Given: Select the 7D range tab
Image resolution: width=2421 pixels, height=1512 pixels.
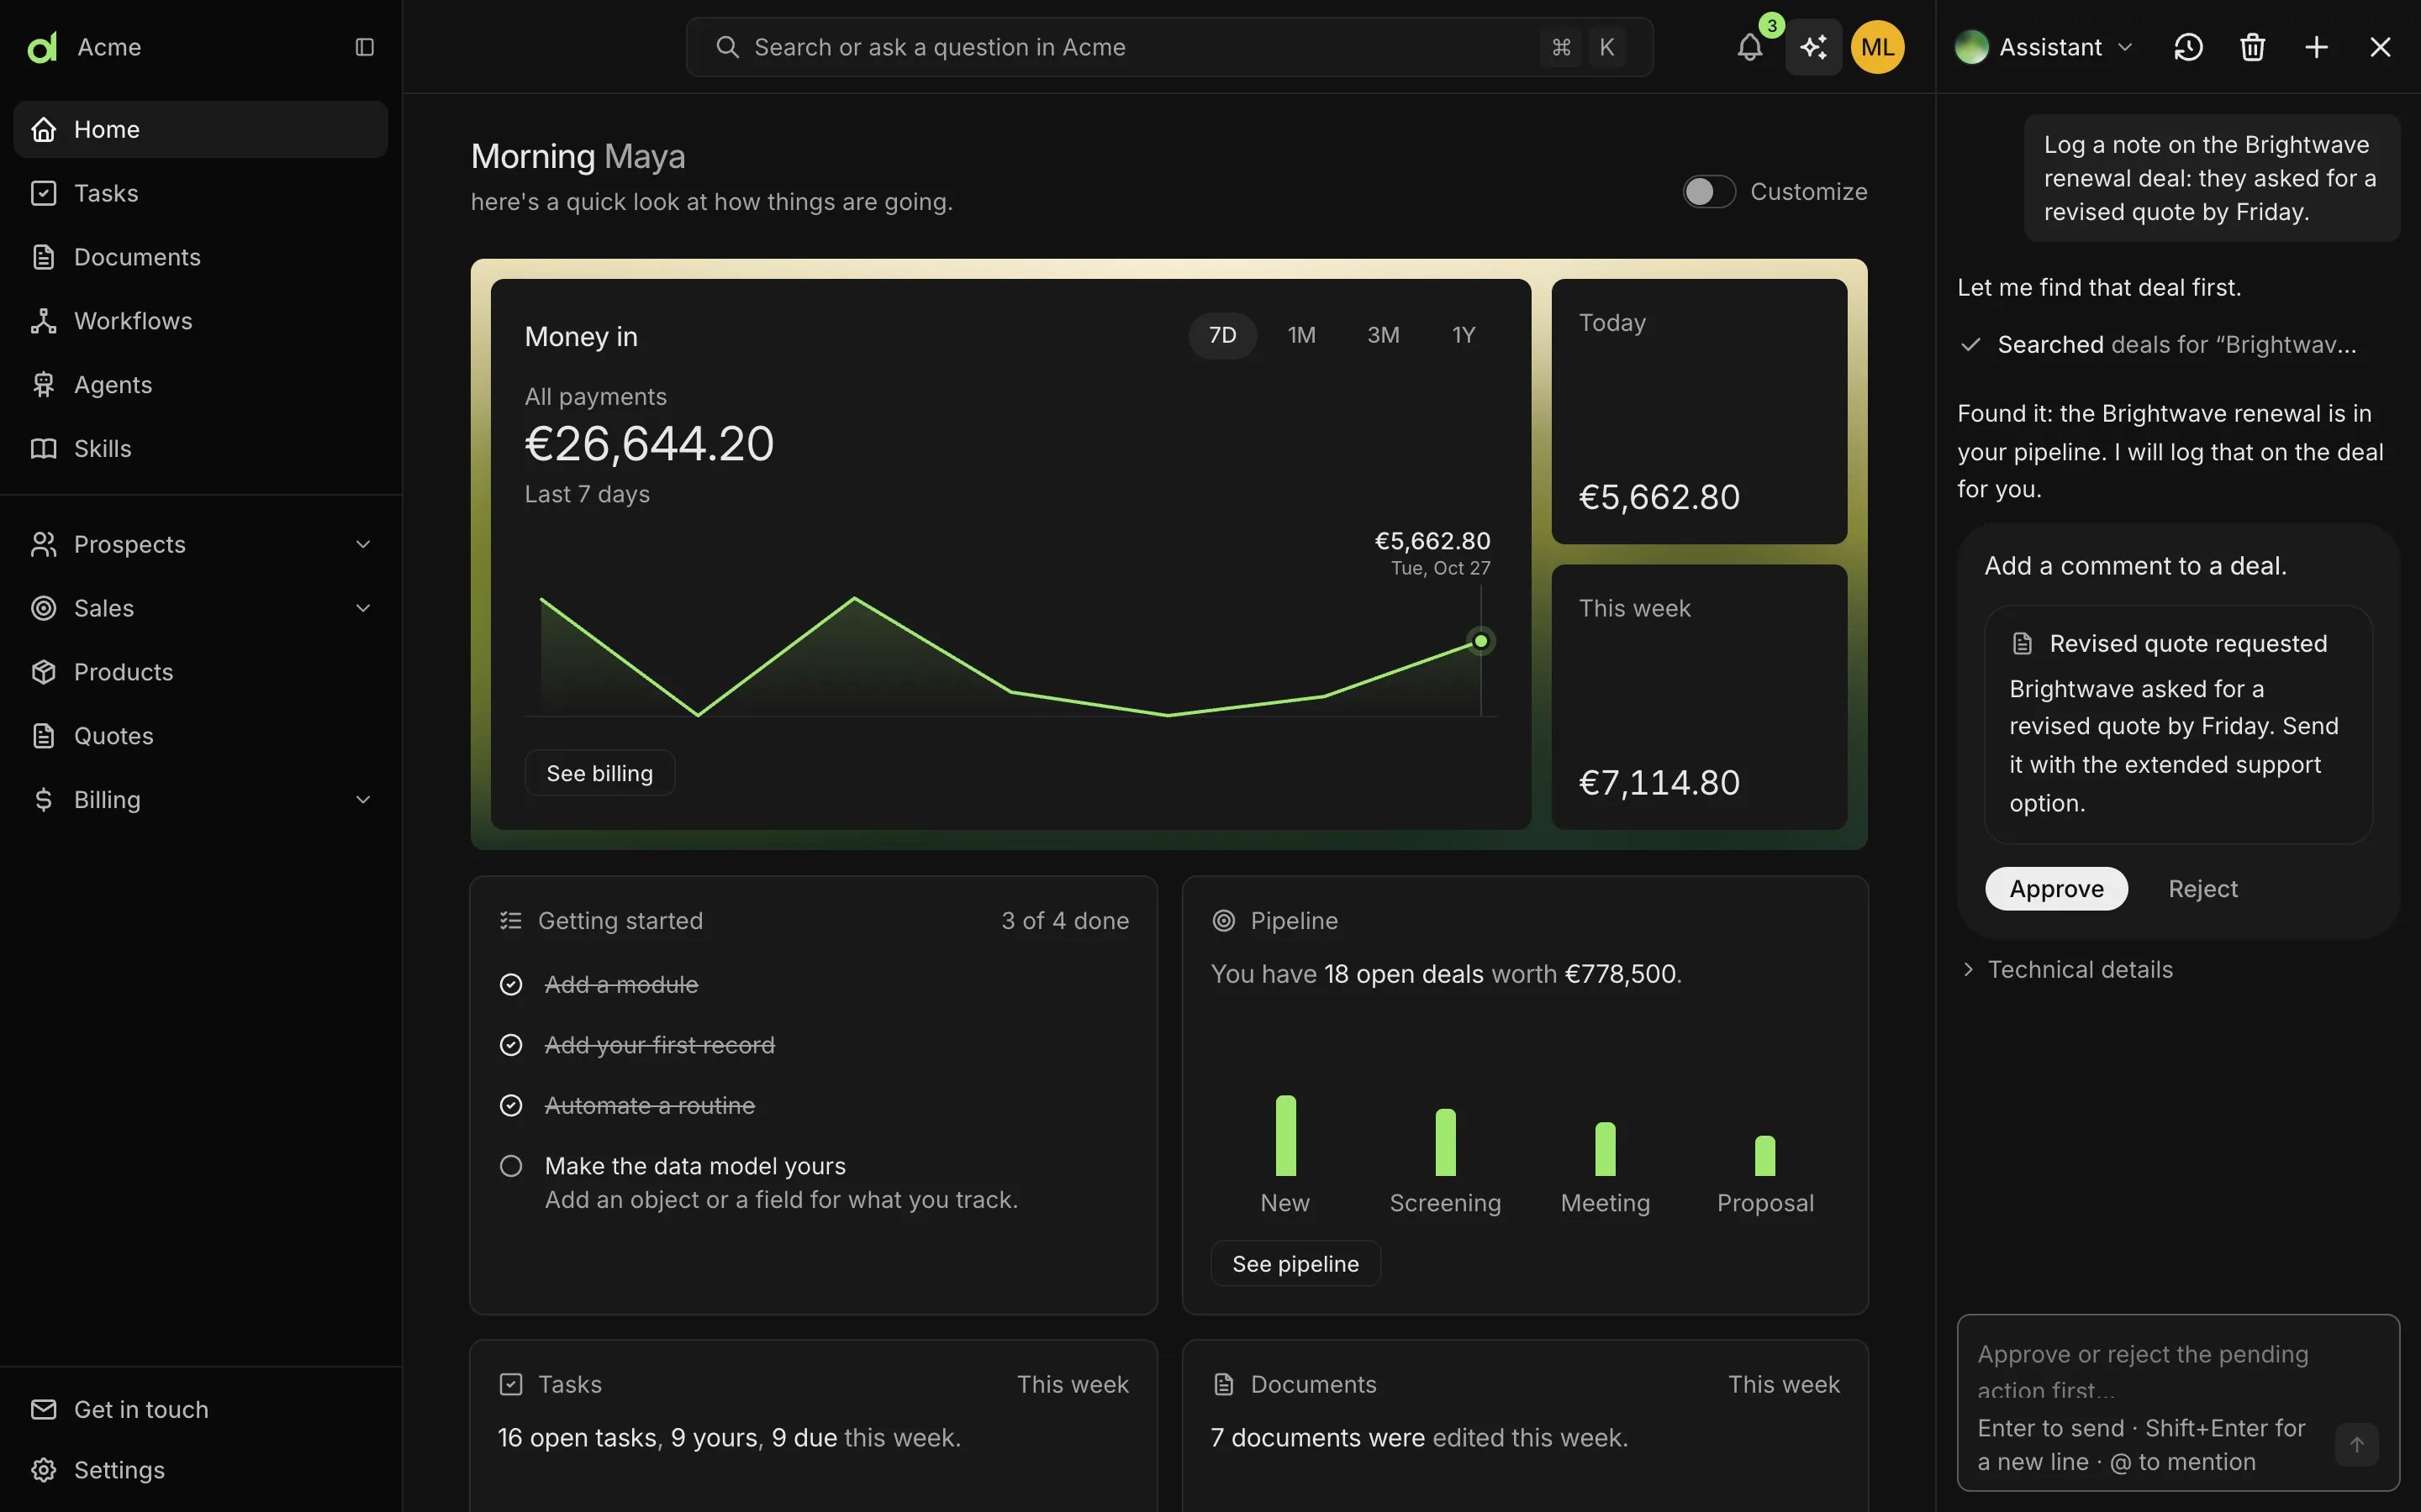Looking at the screenshot, I should [x=1222, y=335].
